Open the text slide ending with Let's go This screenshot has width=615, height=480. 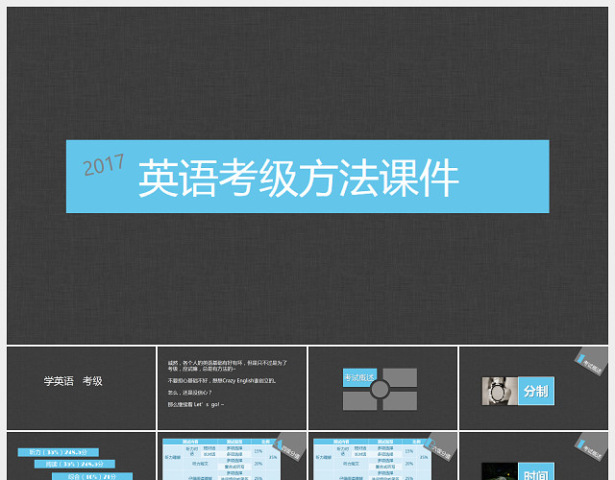coord(232,388)
